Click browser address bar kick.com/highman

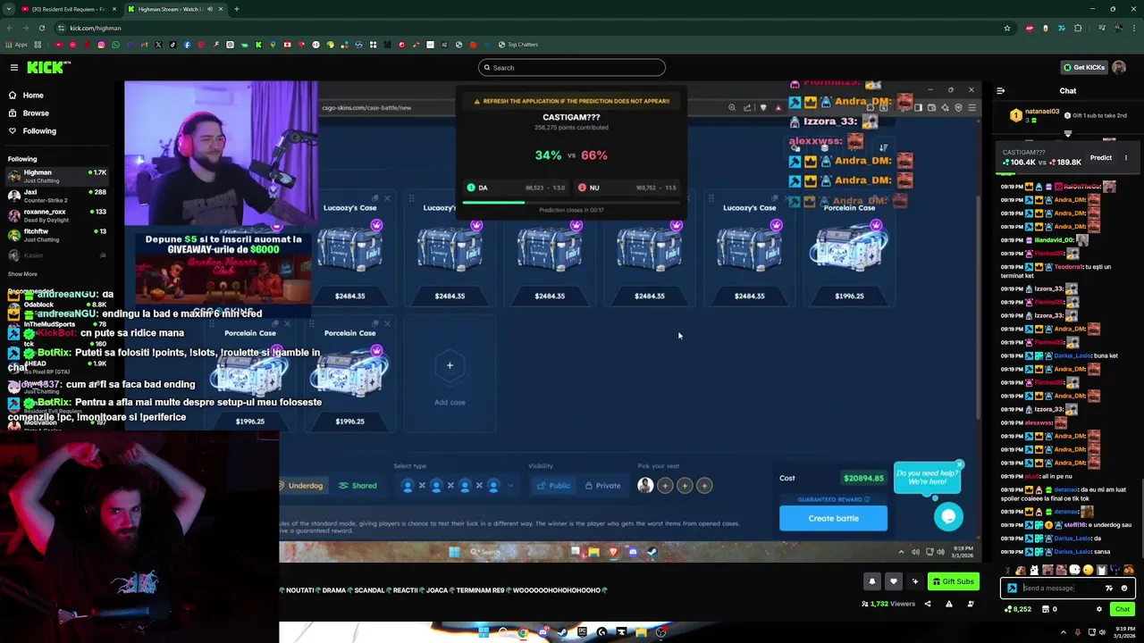[95, 28]
